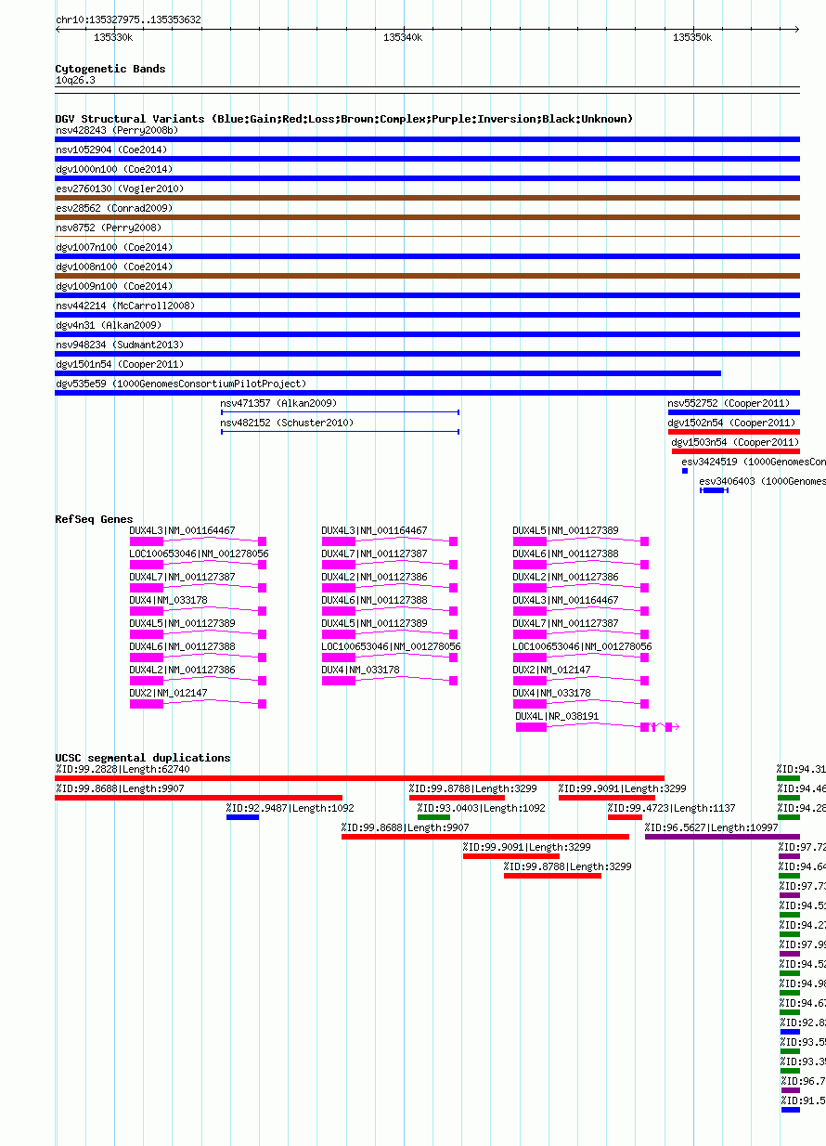Click dgv1008n100 (Coe2014) variant label
The image size is (826, 1146).
[x=114, y=267]
